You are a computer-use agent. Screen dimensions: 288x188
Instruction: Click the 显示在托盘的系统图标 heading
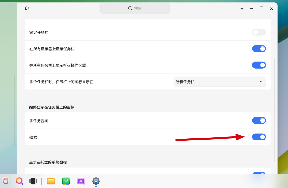point(48,162)
